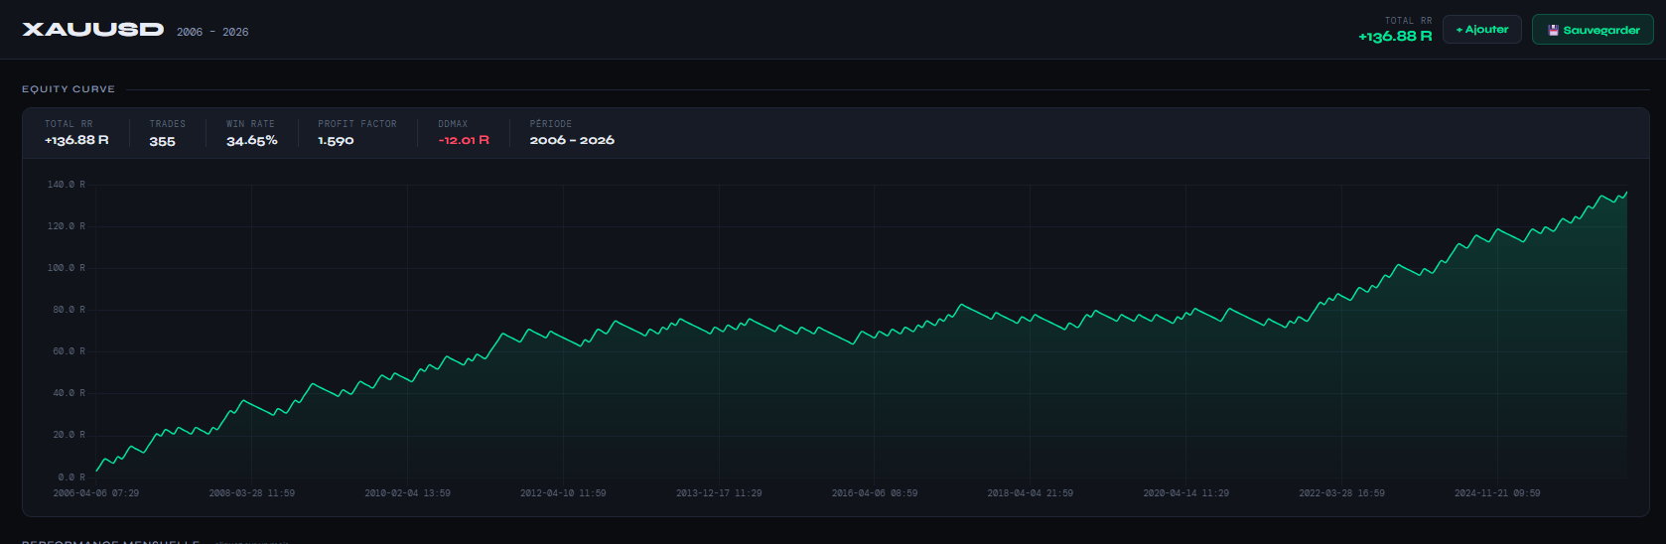
Task: Save with the Sauvegarder button
Action: click(x=1593, y=30)
